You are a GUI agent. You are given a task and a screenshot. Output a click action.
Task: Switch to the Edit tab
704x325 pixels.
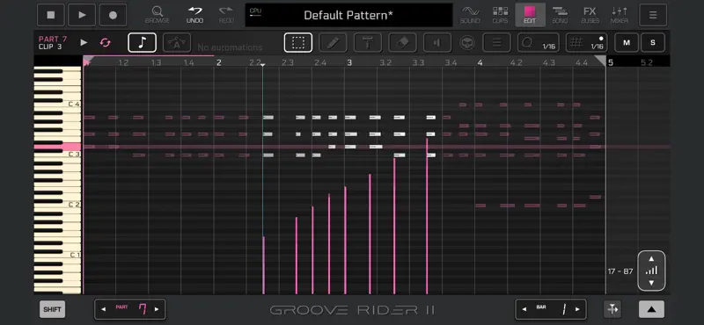(x=531, y=15)
